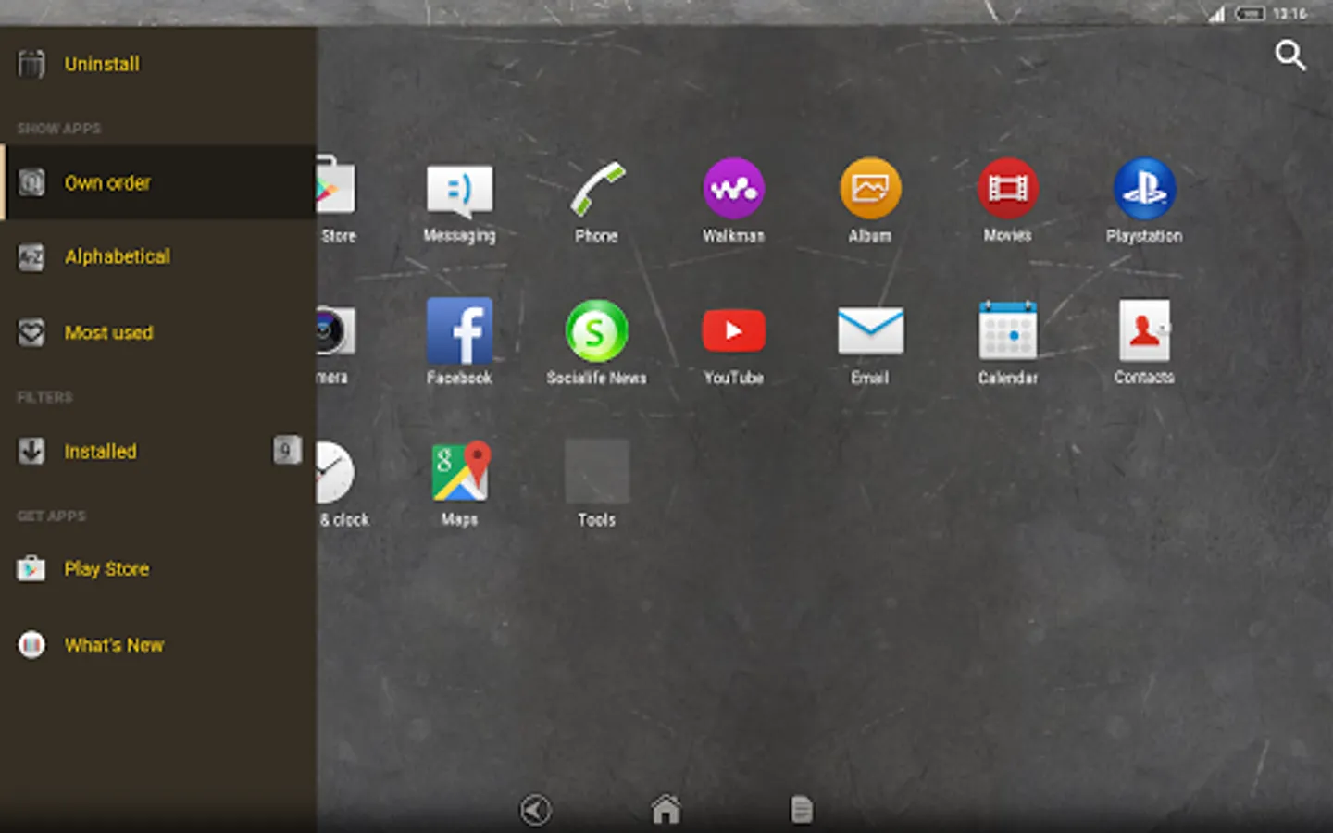Check the battery status icon

1251,13
